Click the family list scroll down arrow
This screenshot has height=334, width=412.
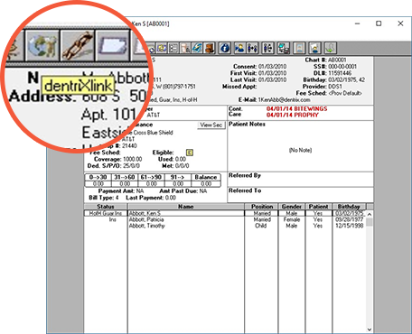pyautogui.click(x=370, y=329)
